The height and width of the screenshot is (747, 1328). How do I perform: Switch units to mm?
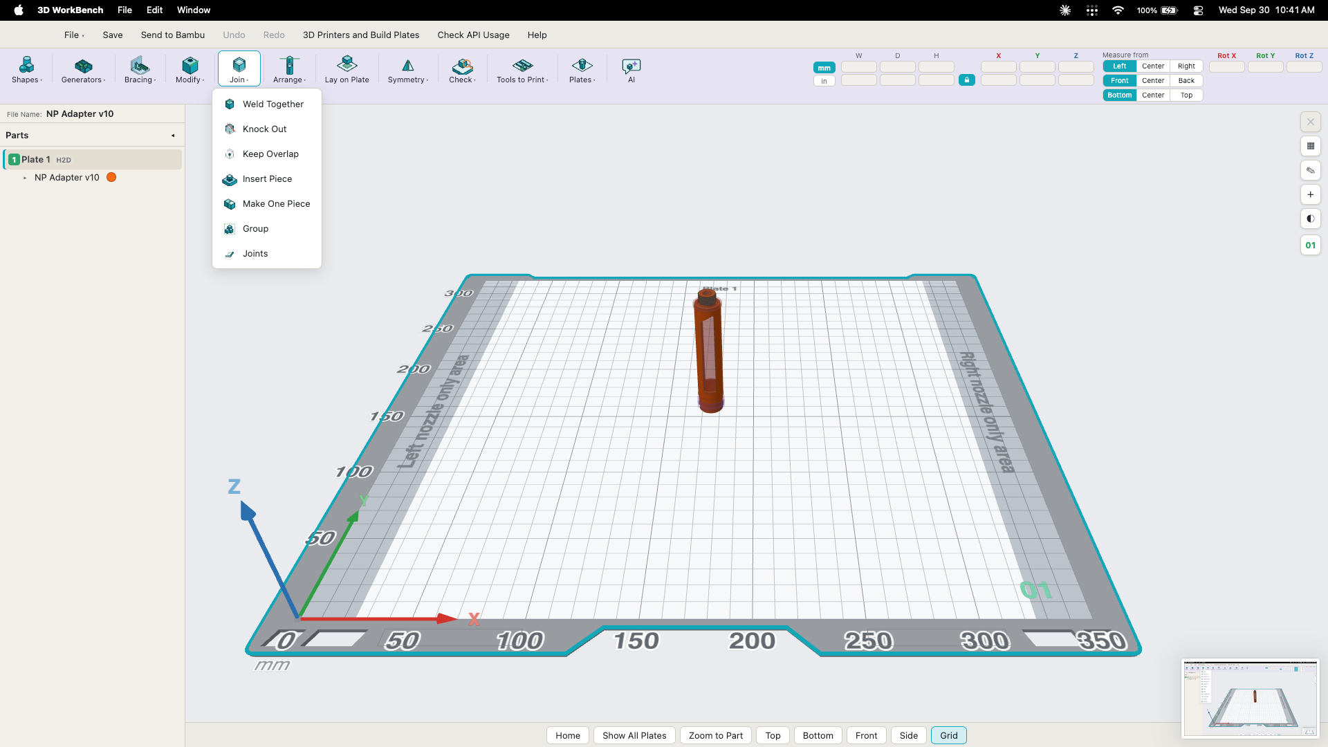(x=824, y=68)
